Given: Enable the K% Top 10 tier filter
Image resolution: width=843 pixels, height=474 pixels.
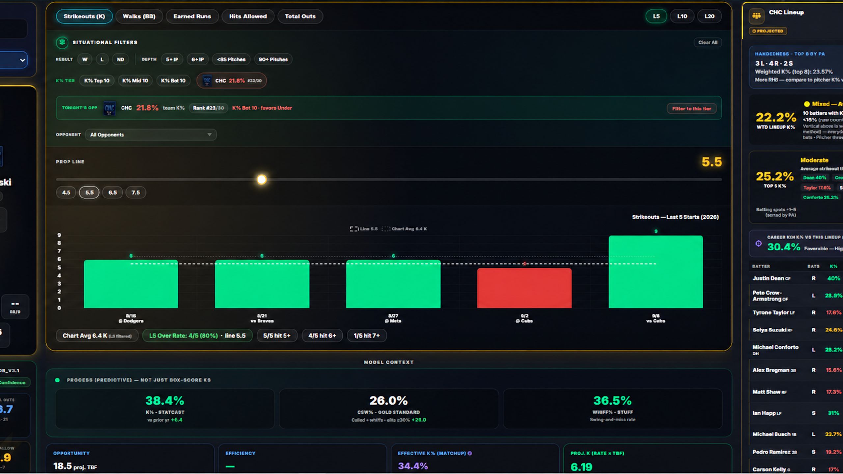Looking at the screenshot, I should tap(96, 81).
